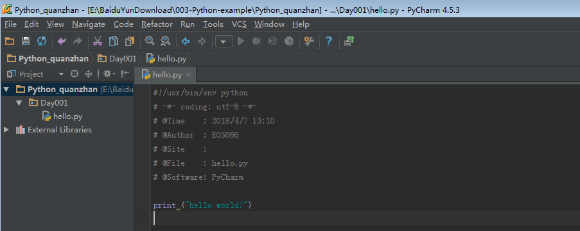Viewport: 580px width, 231px height.
Task: Click the Save All floppy icon
Action: point(26,41)
